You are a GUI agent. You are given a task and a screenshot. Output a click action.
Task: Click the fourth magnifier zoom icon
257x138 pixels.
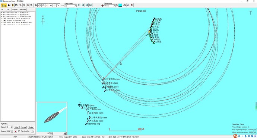(31, 6)
